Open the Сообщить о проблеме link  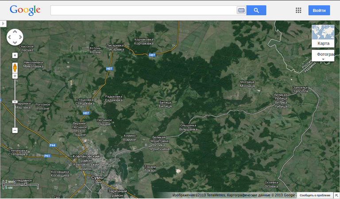pos(314,195)
